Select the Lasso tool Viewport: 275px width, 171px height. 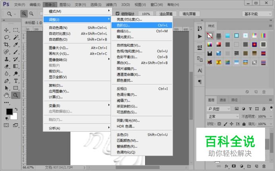click(6, 37)
